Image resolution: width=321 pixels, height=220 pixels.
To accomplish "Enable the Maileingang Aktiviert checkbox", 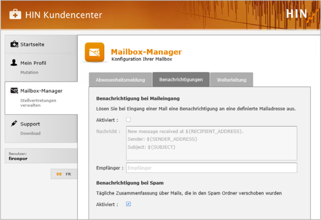I will (129, 119).
